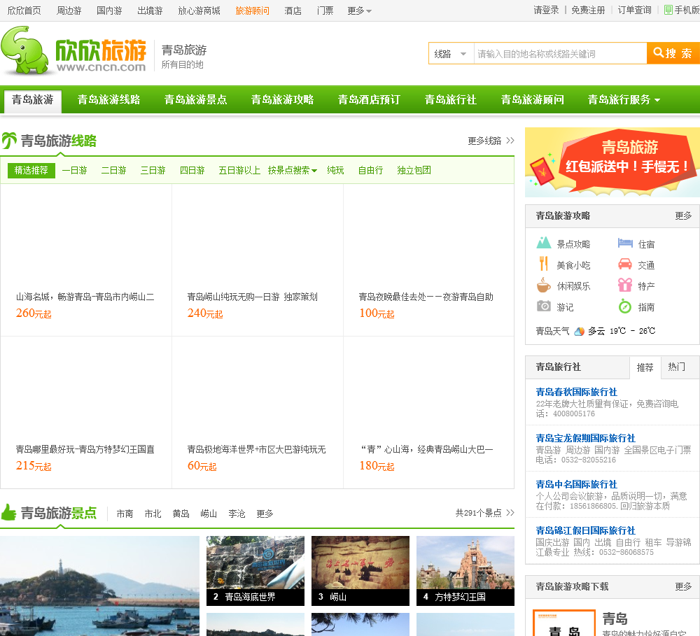Click the destination keyword search field

[x=560, y=54]
